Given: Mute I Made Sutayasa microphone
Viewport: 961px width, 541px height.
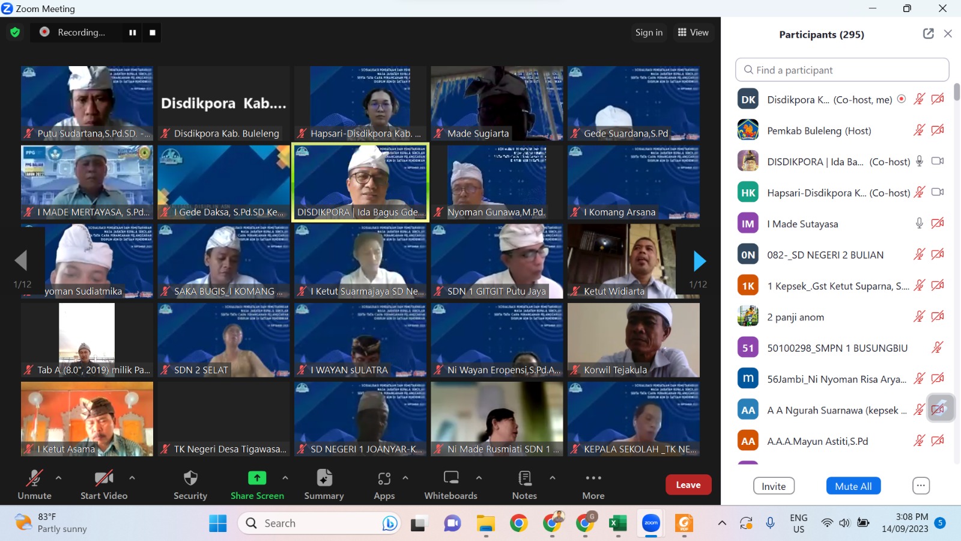Looking at the screenshot, I should [x=919, y=224].
